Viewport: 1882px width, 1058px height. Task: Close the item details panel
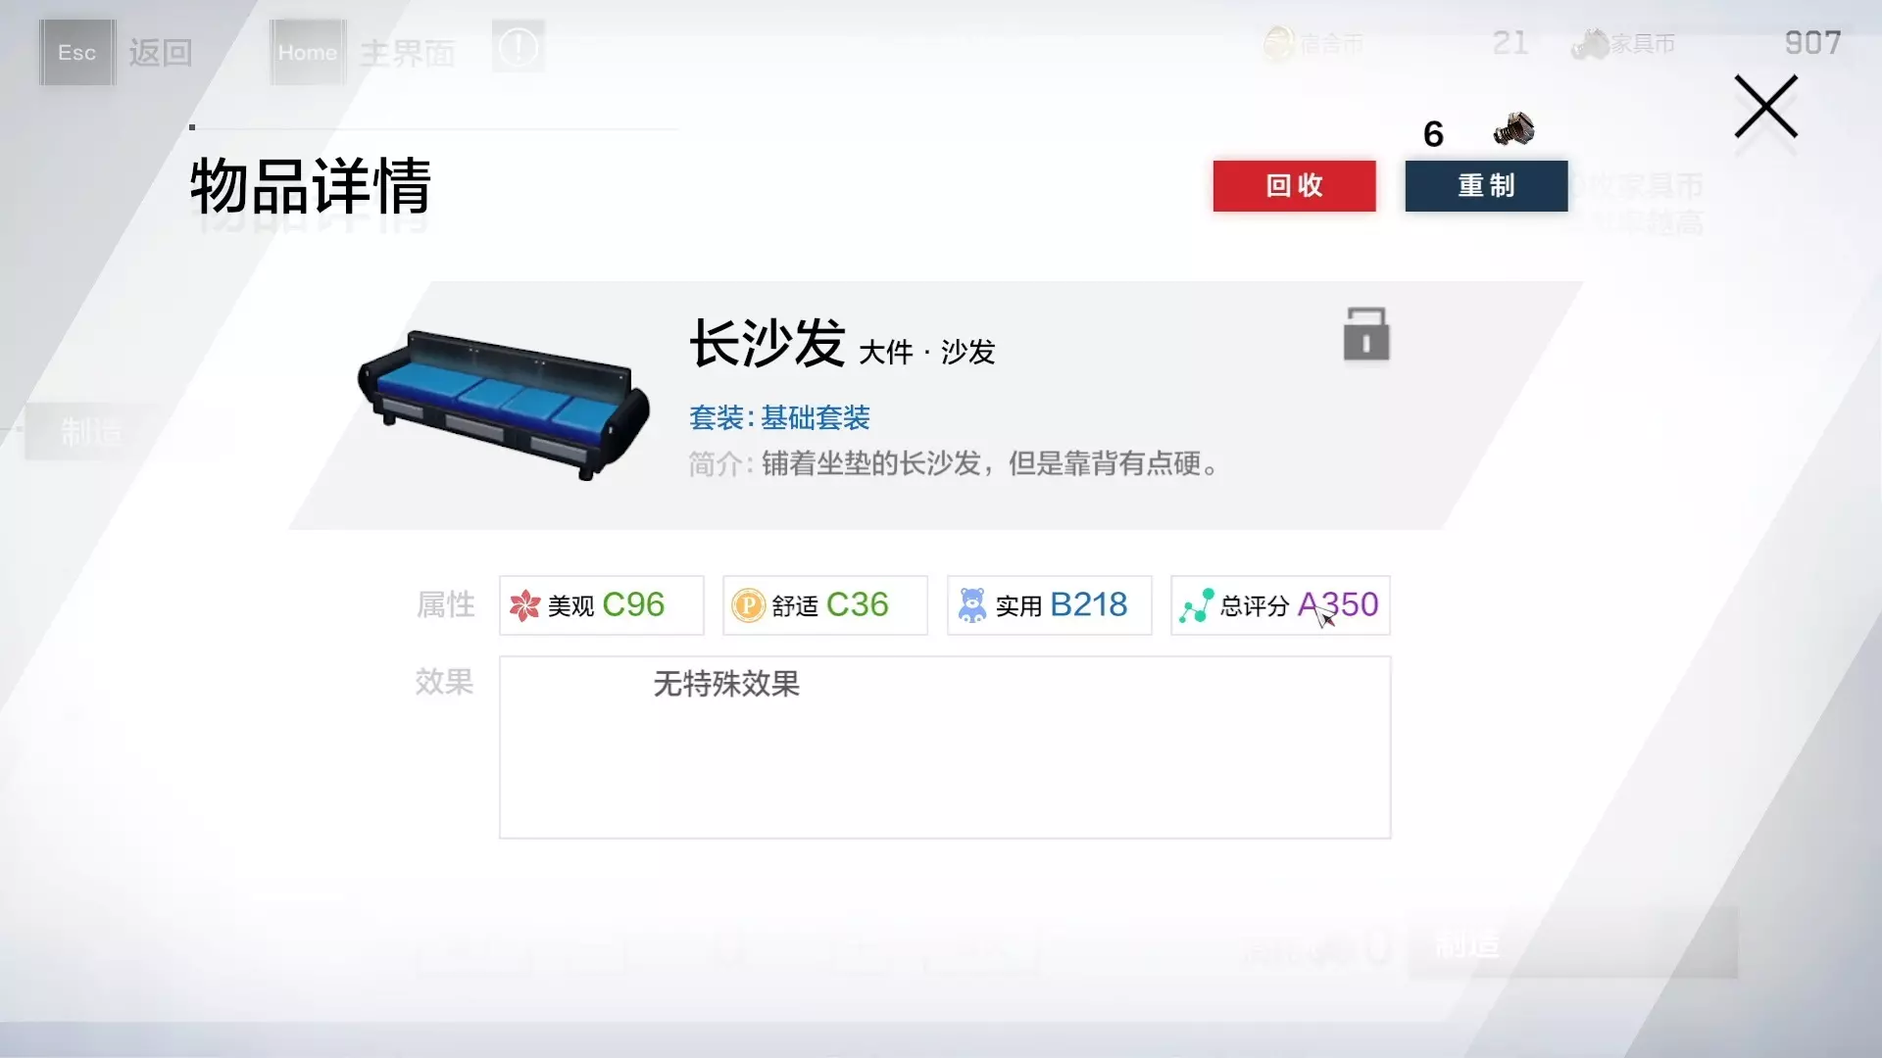pyautogui.click(x=1766, y=107)
